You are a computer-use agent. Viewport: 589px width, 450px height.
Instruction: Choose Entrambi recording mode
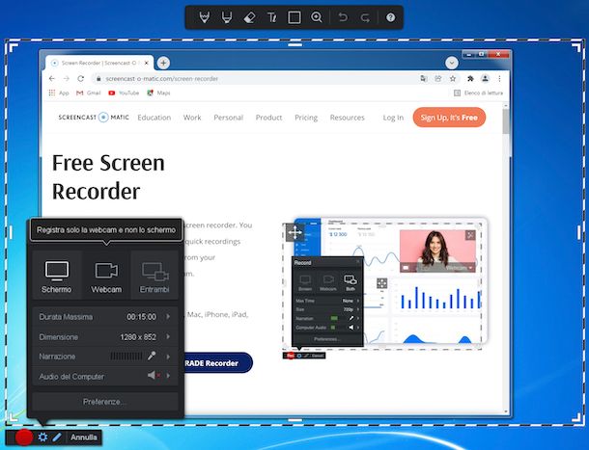(154, 276)
